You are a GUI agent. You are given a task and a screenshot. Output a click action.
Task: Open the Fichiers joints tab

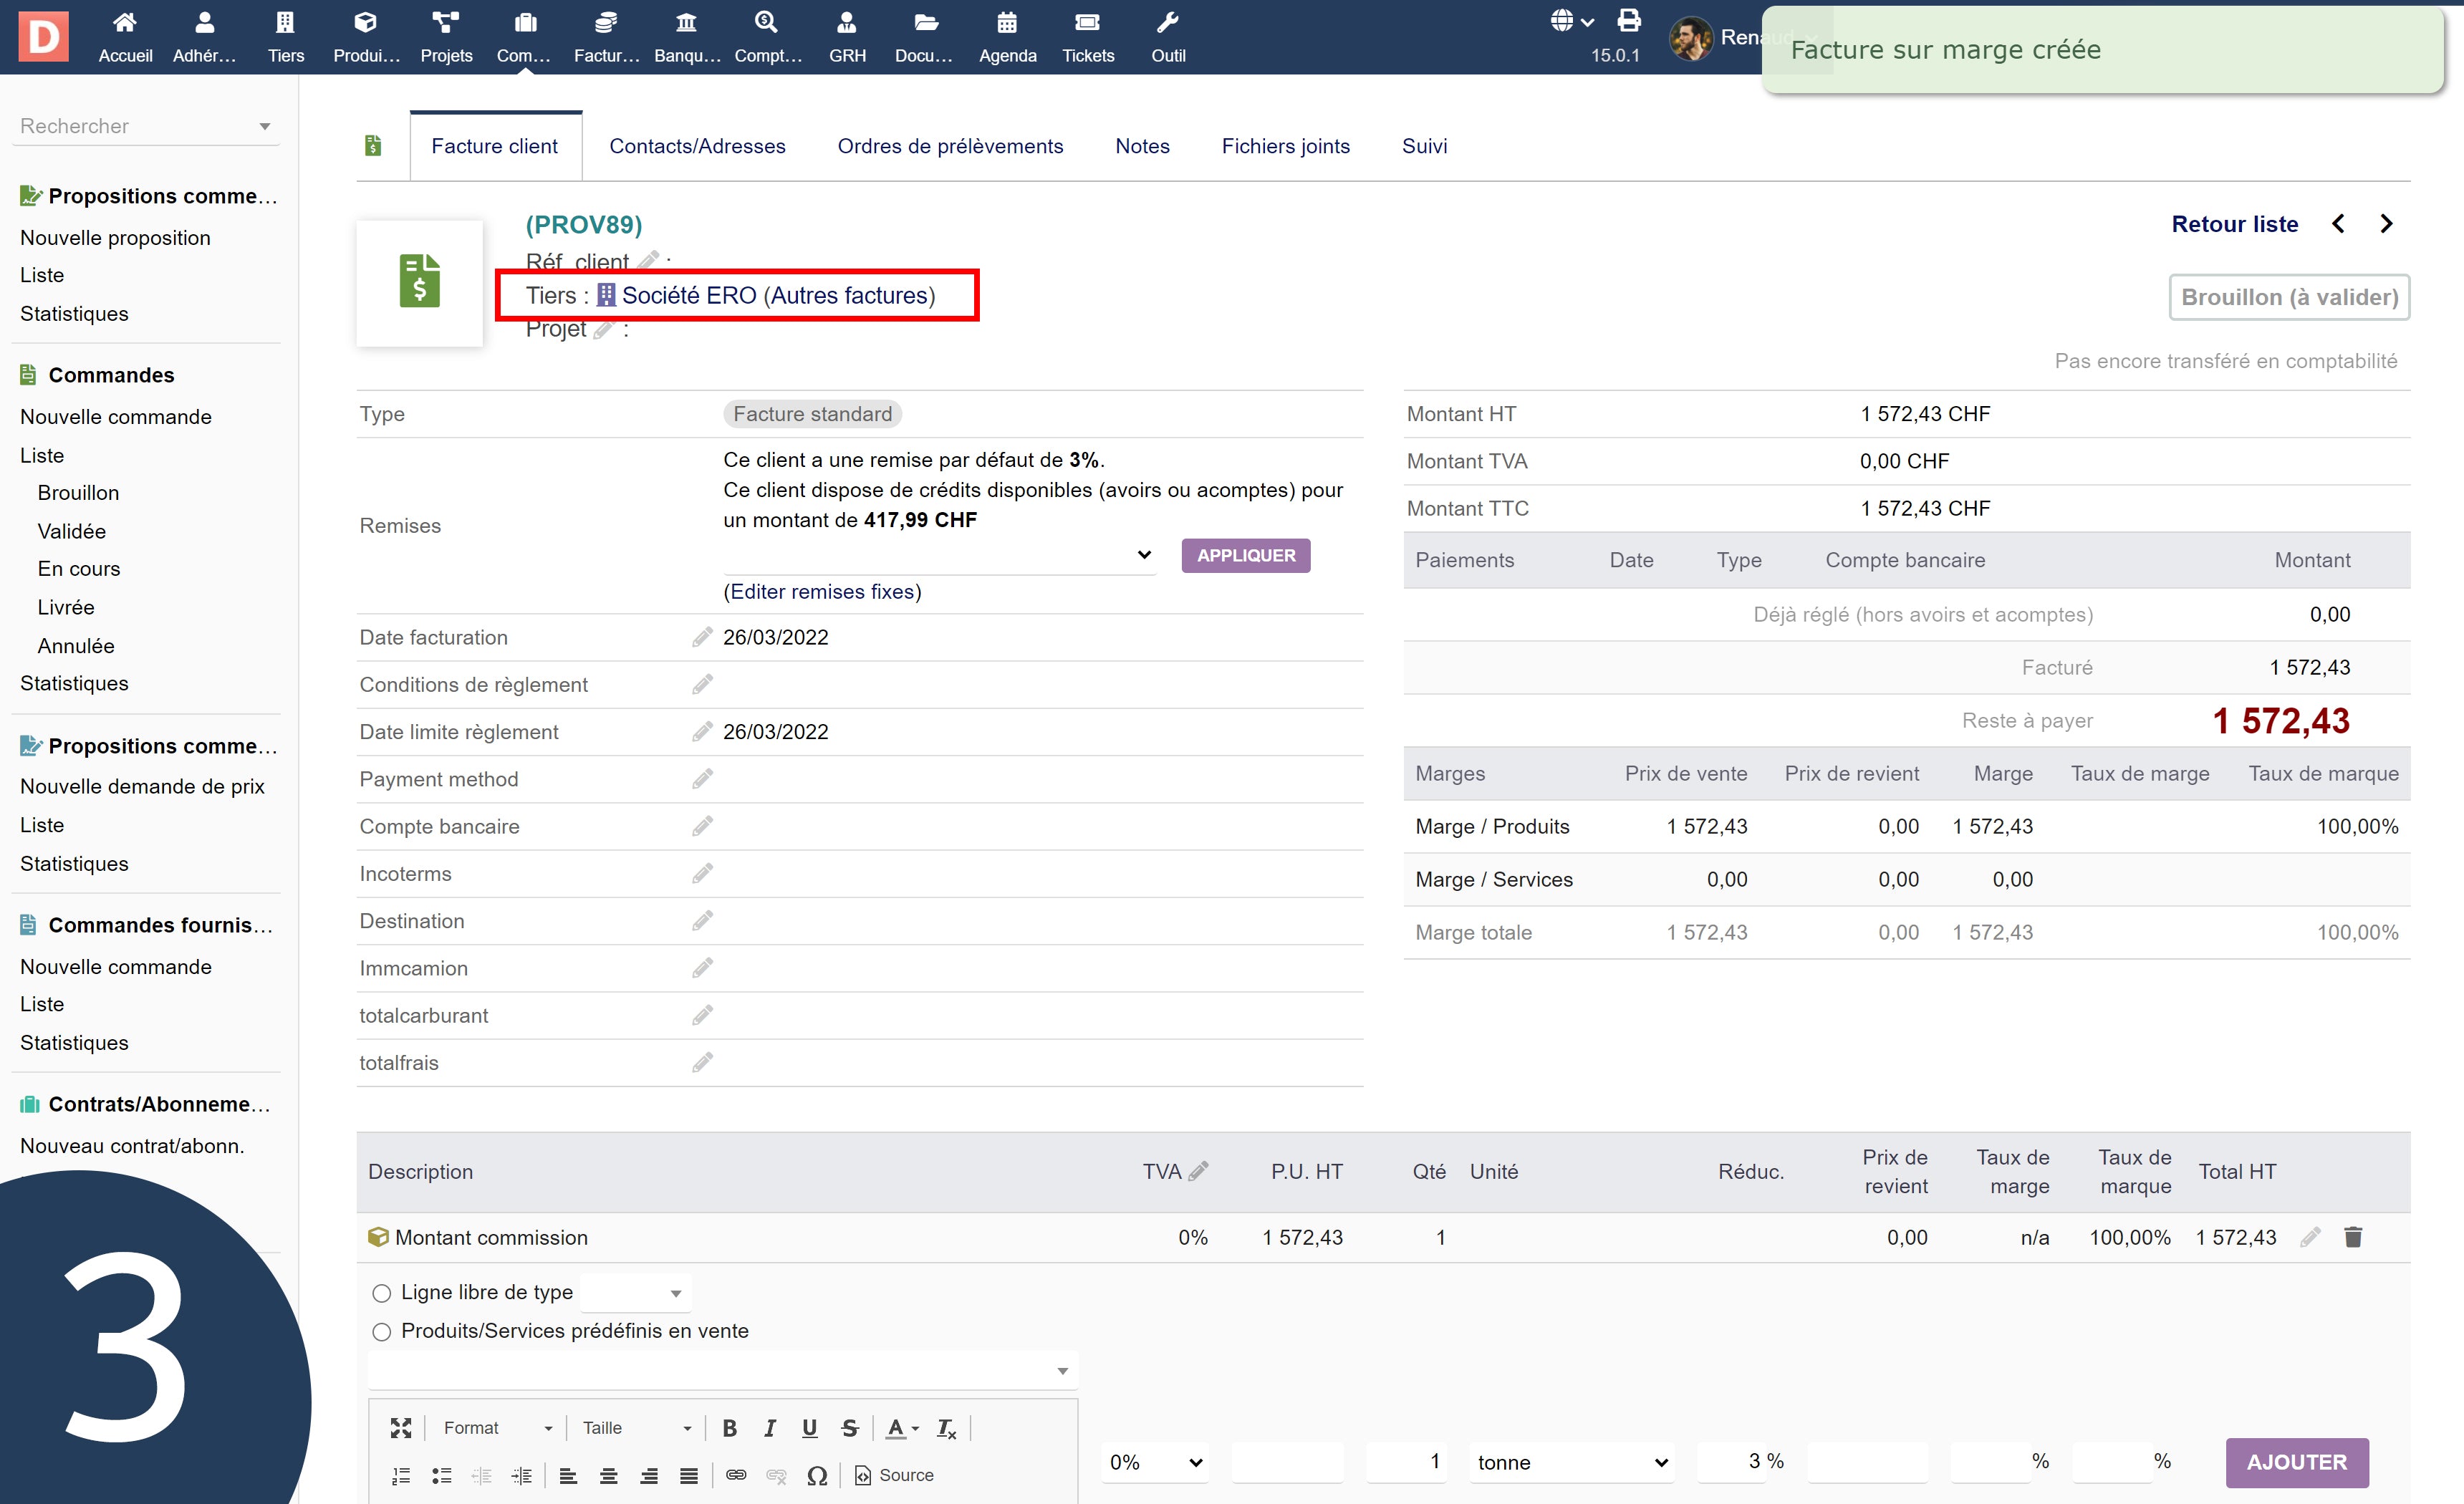1285,146
